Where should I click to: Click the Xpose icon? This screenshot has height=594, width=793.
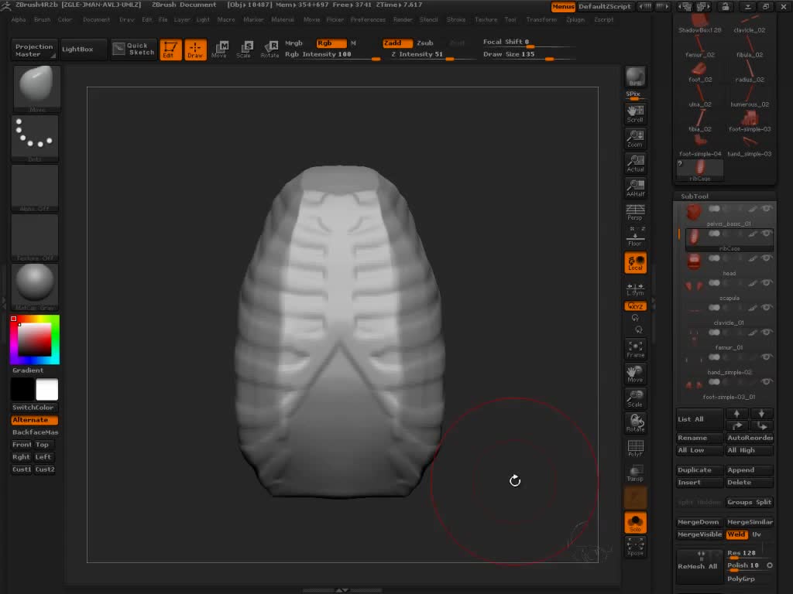[x=635, y=547]
